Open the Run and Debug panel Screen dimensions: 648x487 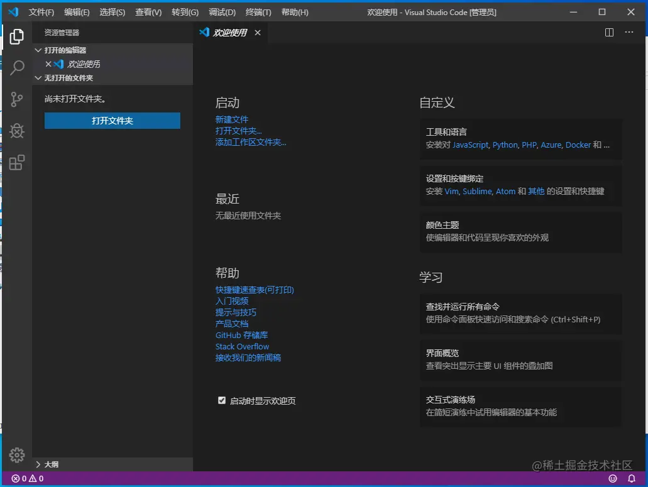pyautogui.click(x=16, y=131)
